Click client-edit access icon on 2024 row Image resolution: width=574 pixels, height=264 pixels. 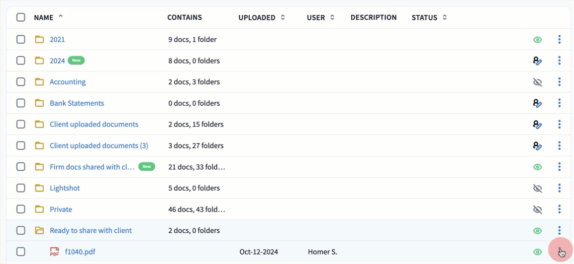pyautogui.click(x=537, y=61)
